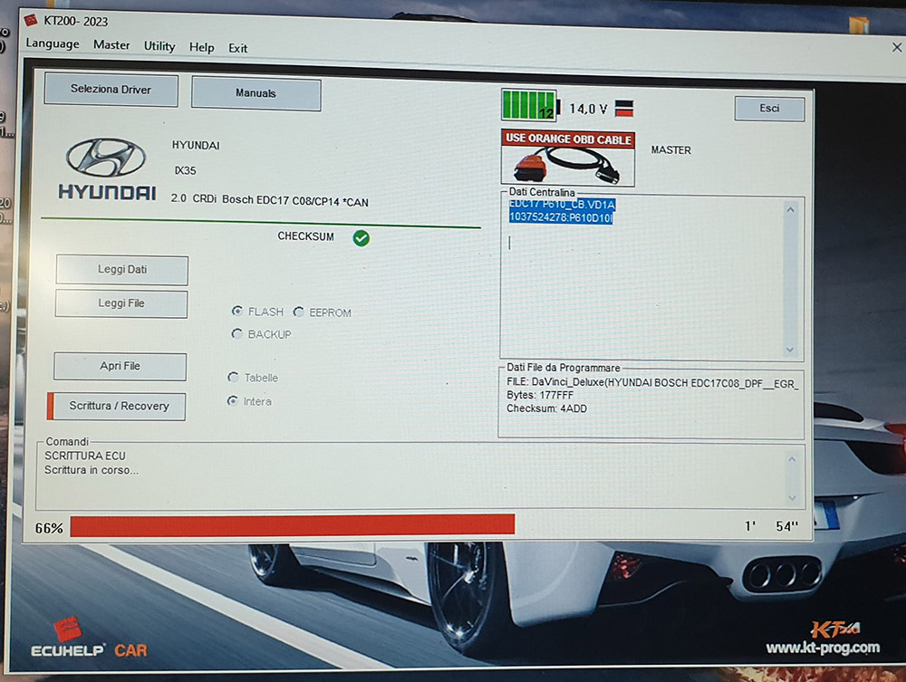Click the Apri File button
906x682 pixels.
click(120, 366)
